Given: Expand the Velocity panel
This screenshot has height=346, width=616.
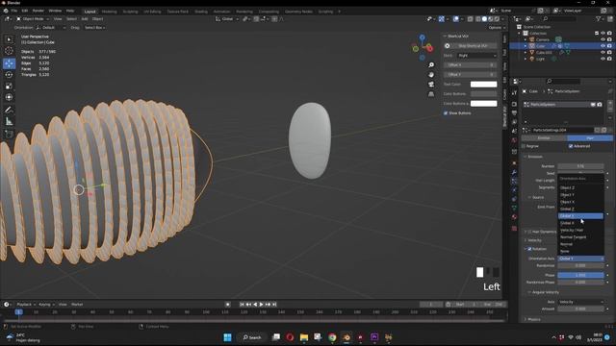Looking at the screenshot, I should click(x=534, y=240).
